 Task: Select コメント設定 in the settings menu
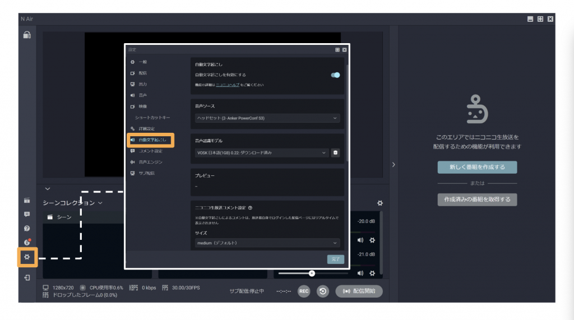coord(150,151)
